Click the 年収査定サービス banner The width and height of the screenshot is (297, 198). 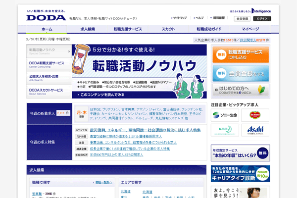tap(241, 153)
